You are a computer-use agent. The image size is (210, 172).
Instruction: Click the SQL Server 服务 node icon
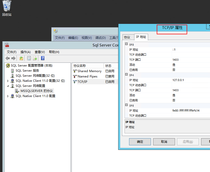(12, 71)
